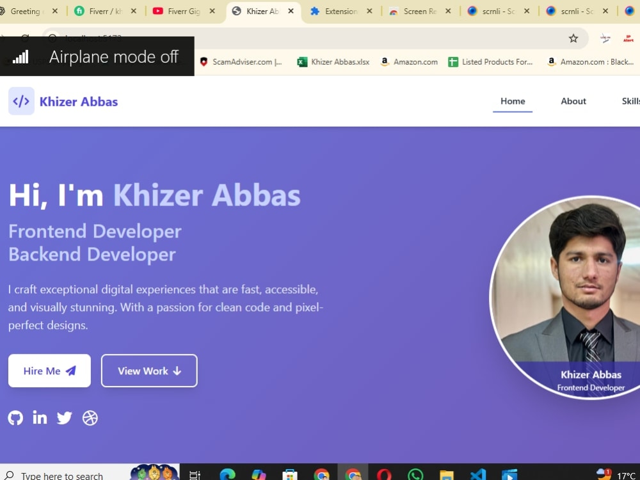Screen dimensions: 640x480
Task: Switch to the Fiverr Gig YouTube tab
Action: tap(183, 11)
